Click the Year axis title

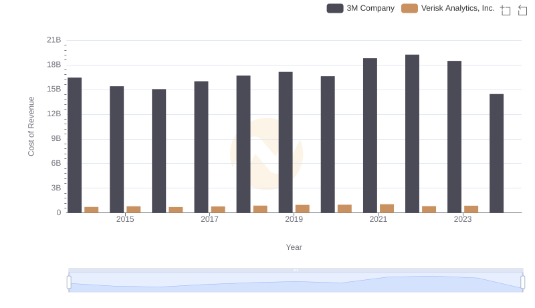[x=294, y=247]
